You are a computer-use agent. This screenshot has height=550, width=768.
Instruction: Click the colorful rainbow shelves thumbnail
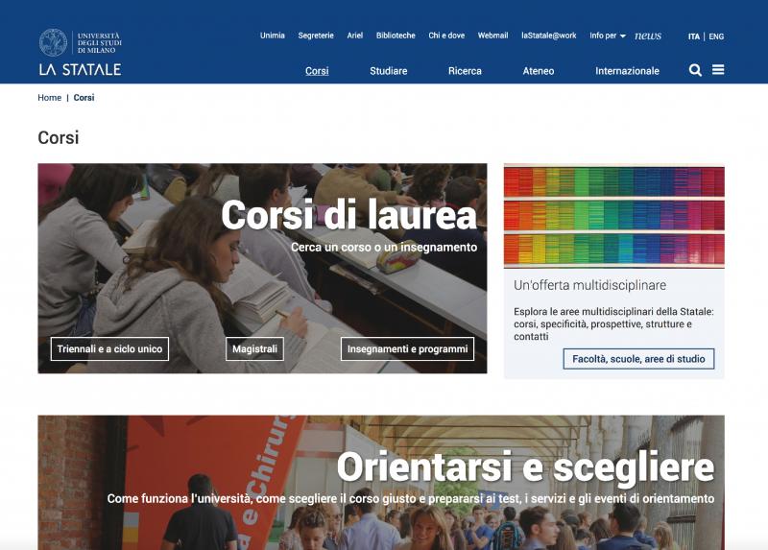[x=614, y=216]
